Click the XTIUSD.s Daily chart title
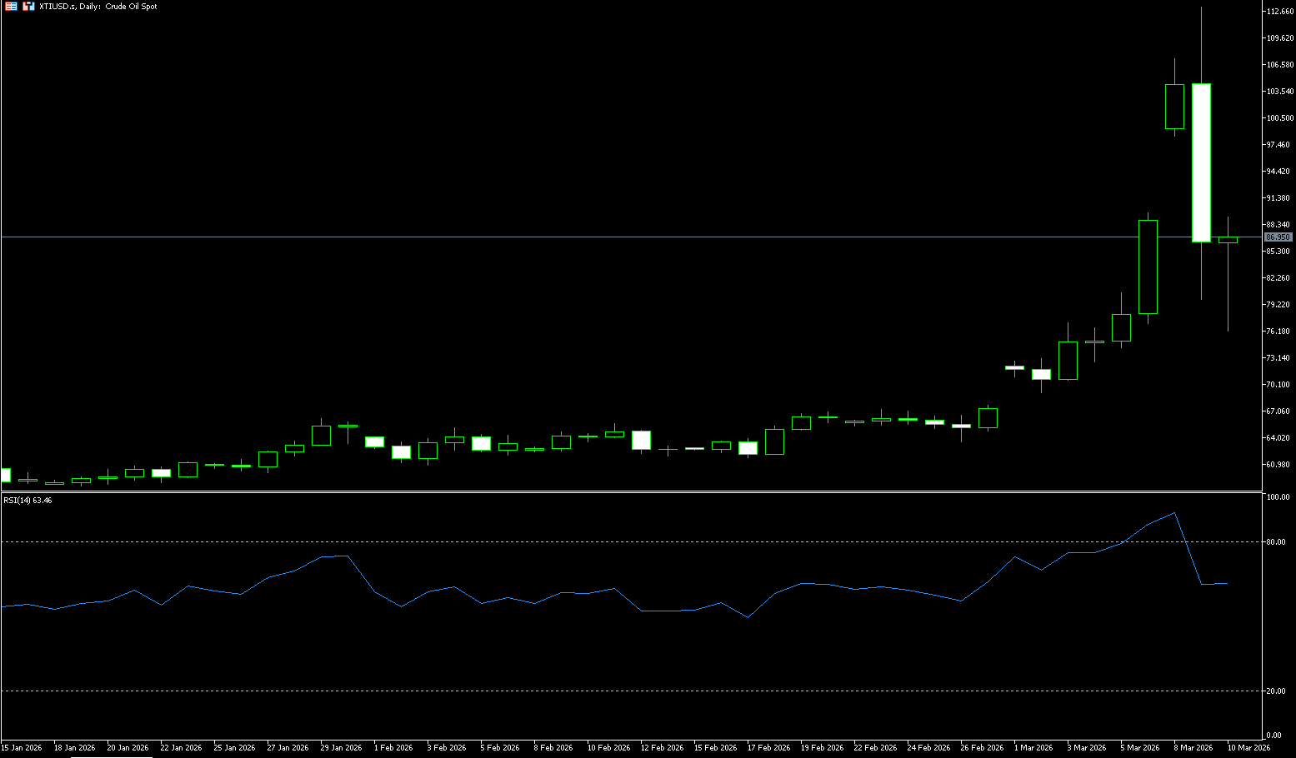 [x=98, y=6]
